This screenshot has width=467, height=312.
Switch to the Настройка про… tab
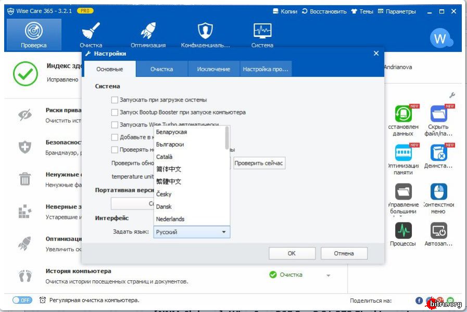(x=266, y=69)
